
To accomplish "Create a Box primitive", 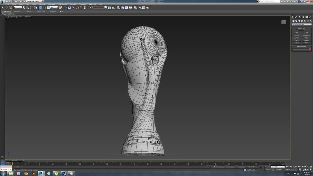I will point(296,33).
